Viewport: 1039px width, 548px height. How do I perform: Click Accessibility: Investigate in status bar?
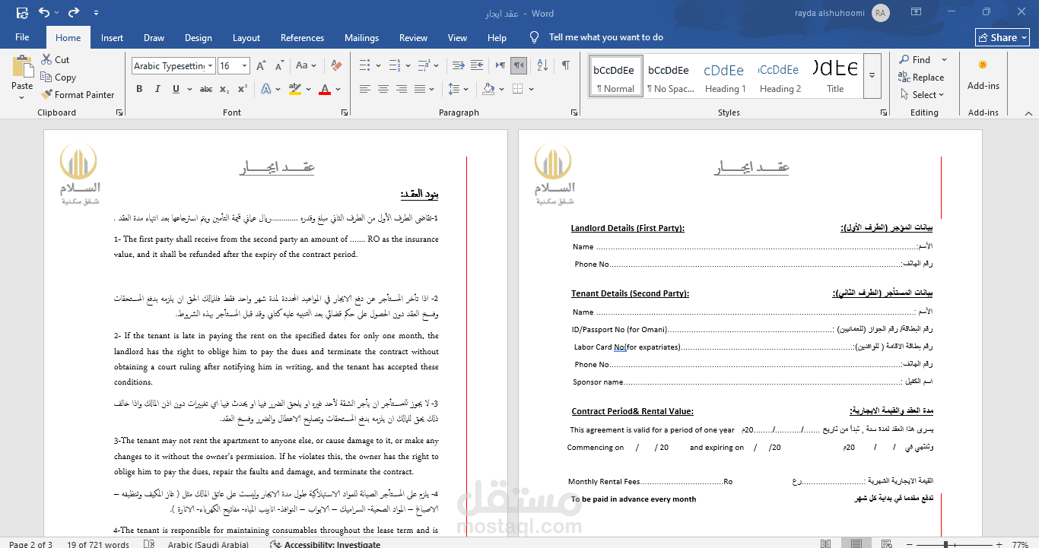pos(325,544)
